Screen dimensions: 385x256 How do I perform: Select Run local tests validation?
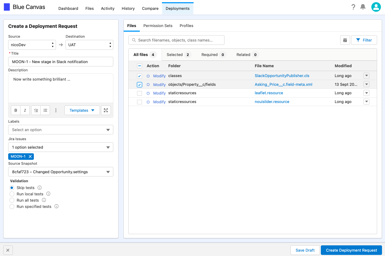pos(12,194)
